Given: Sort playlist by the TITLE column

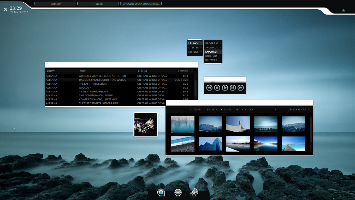Looking at the screenshot, I should coord(108,71).
